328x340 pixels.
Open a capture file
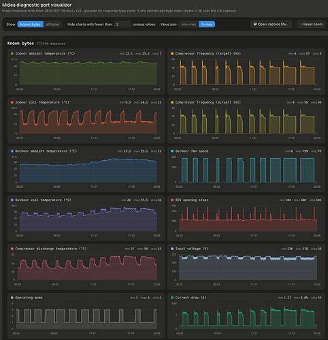click(x=271, y=25)
